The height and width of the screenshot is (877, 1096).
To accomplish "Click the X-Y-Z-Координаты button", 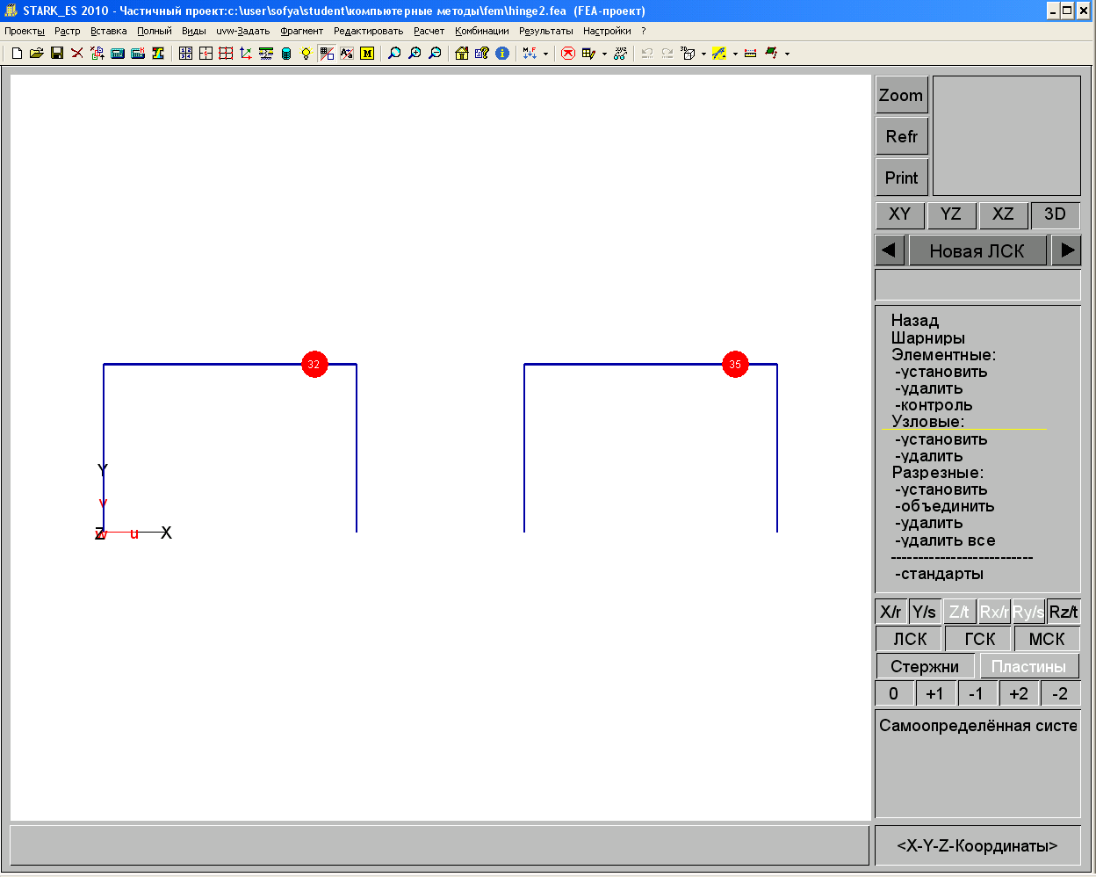I will 977,845.
